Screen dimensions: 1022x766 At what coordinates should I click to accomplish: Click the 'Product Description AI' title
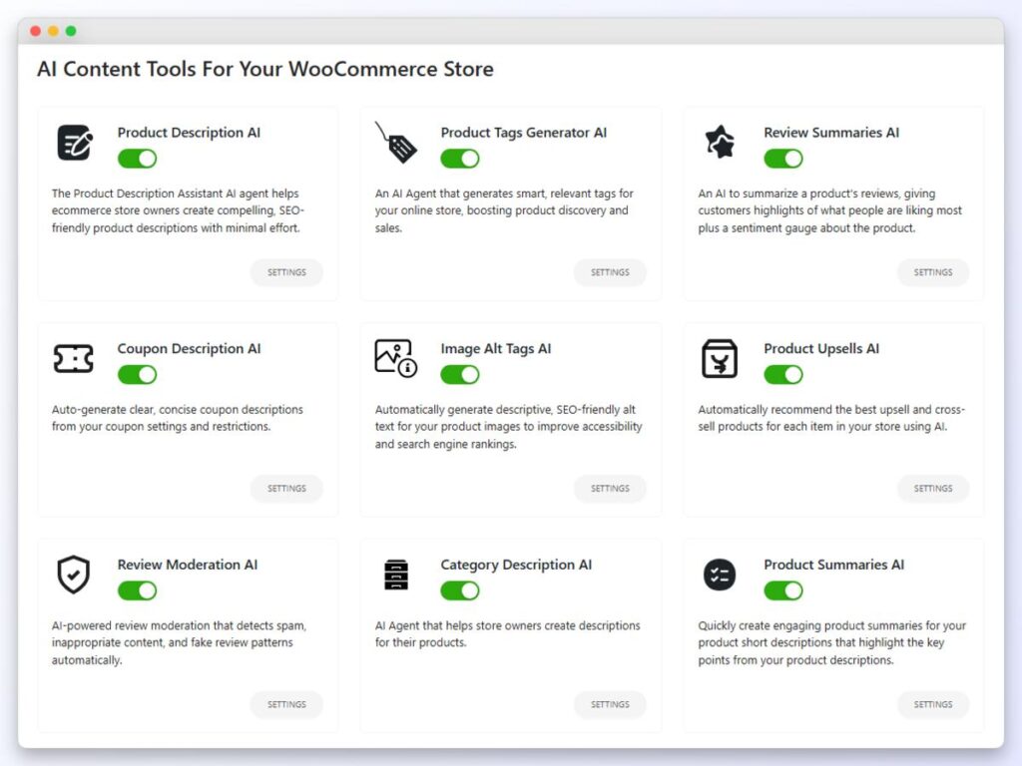(x=189, y=133)
